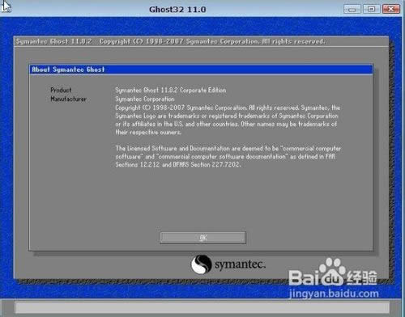Click the line starting 'The Licensed Software and Documentation'

pos(228,148)
